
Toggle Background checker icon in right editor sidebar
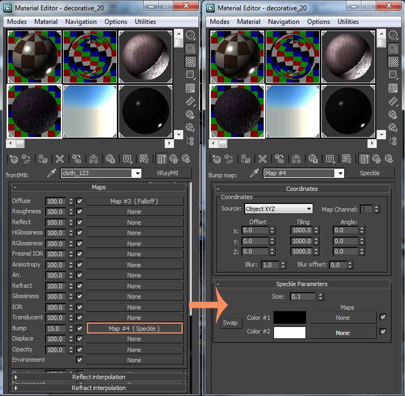pos(393,62)
